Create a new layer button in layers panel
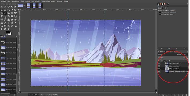Viewport: 190px width, 96px height. pos(159,95)
